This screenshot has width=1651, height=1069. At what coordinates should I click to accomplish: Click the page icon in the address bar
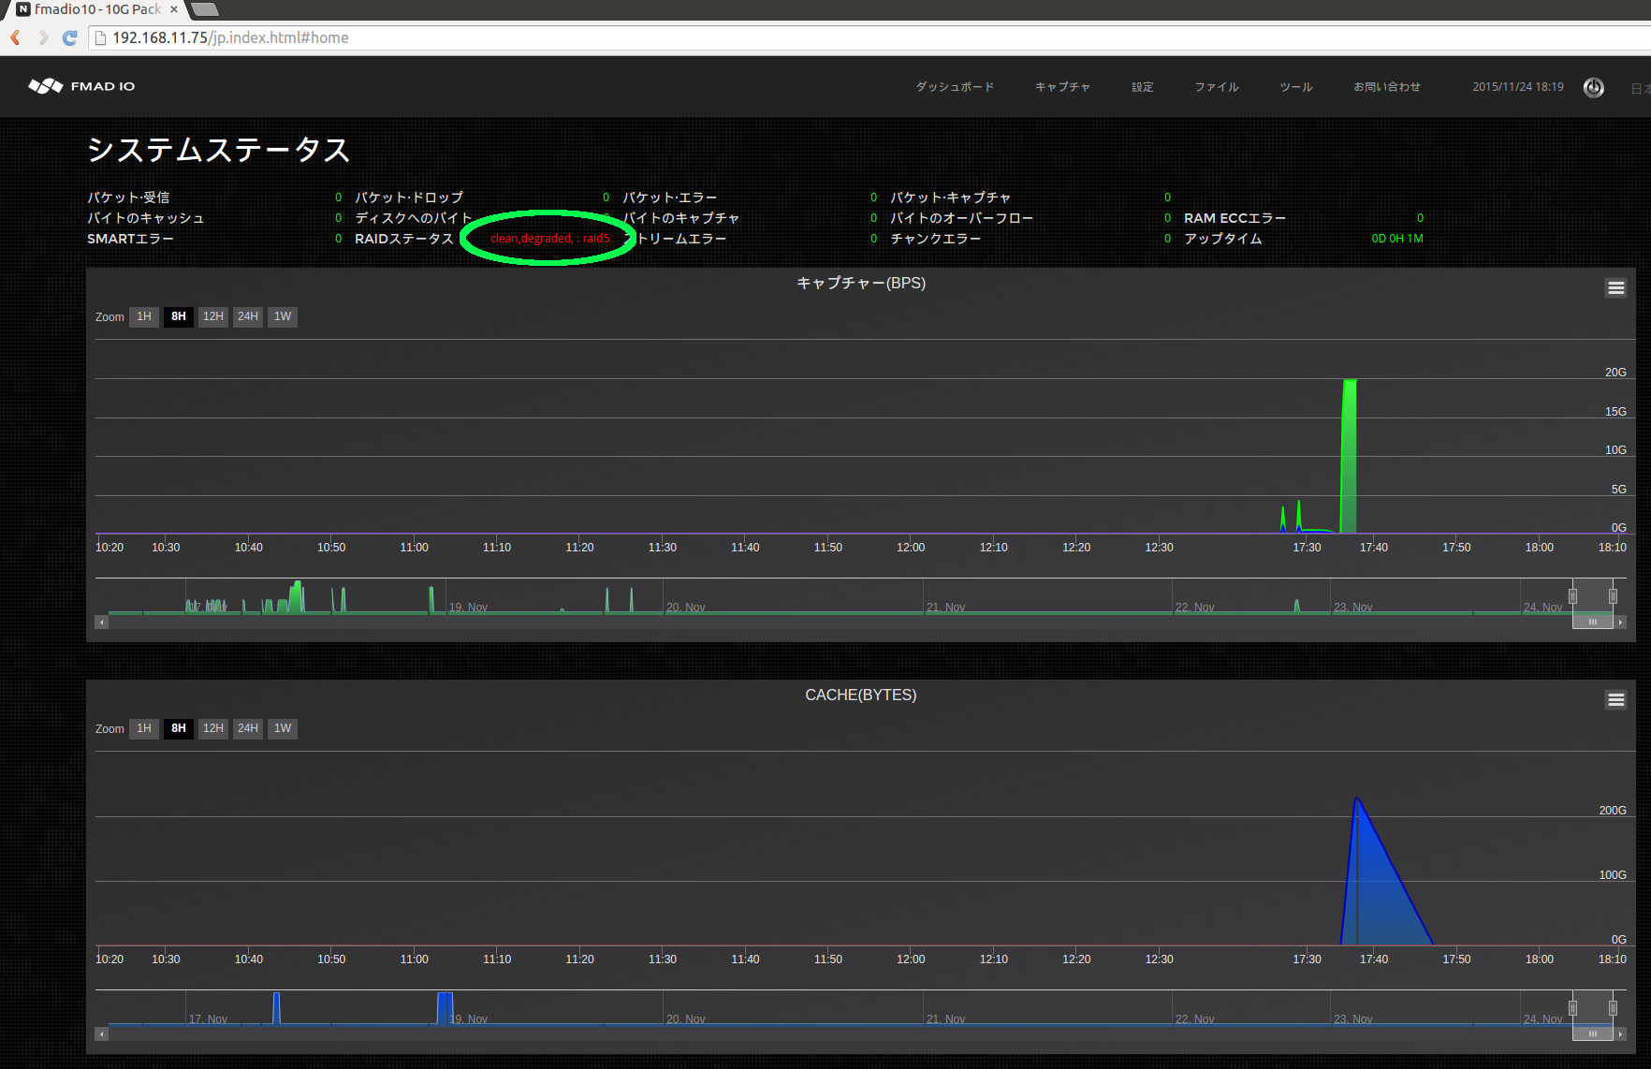[x=98, y=37]
